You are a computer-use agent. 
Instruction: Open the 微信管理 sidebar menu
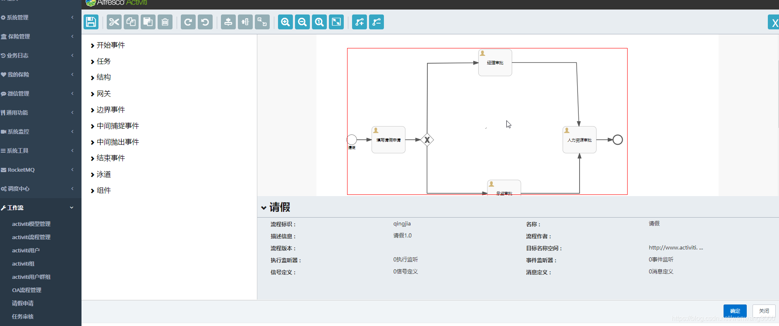pyautogui.click(x=41, y=93)
